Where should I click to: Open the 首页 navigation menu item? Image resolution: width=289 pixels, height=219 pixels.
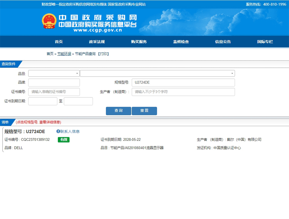pyautogui.click(x=59, y=42)
